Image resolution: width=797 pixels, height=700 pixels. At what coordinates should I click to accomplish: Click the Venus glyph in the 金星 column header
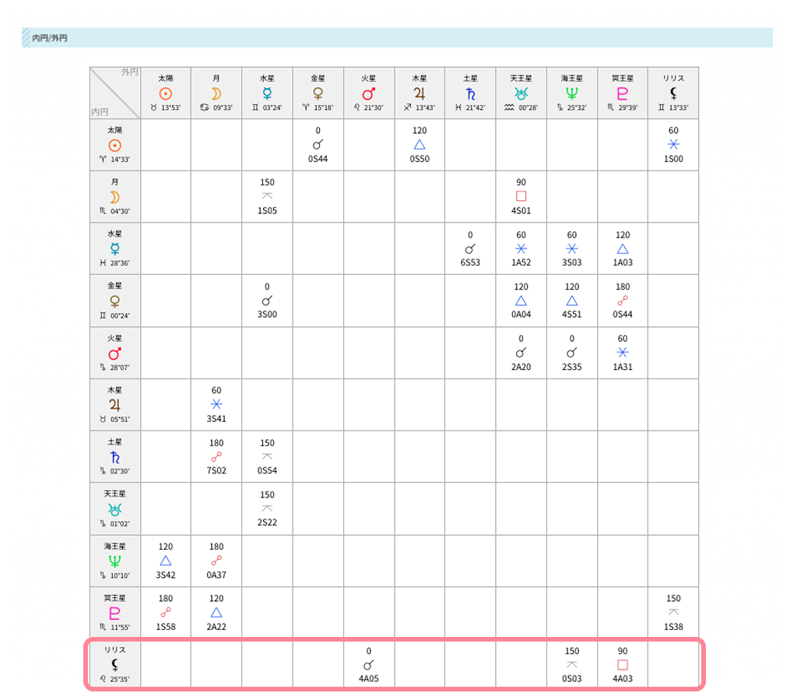pyautogui.click(x=318, y=93)
